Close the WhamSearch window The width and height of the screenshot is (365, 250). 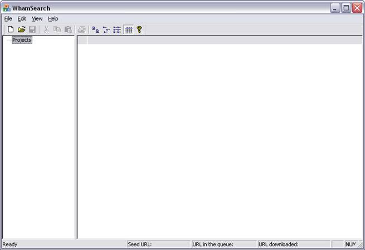pyautogui.click(x=357, y=8)
